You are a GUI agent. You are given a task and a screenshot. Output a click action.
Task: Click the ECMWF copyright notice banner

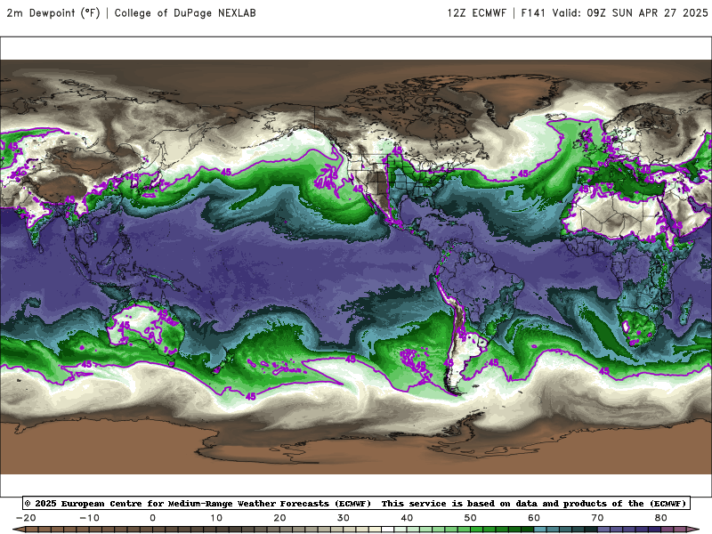pos(356,503)
